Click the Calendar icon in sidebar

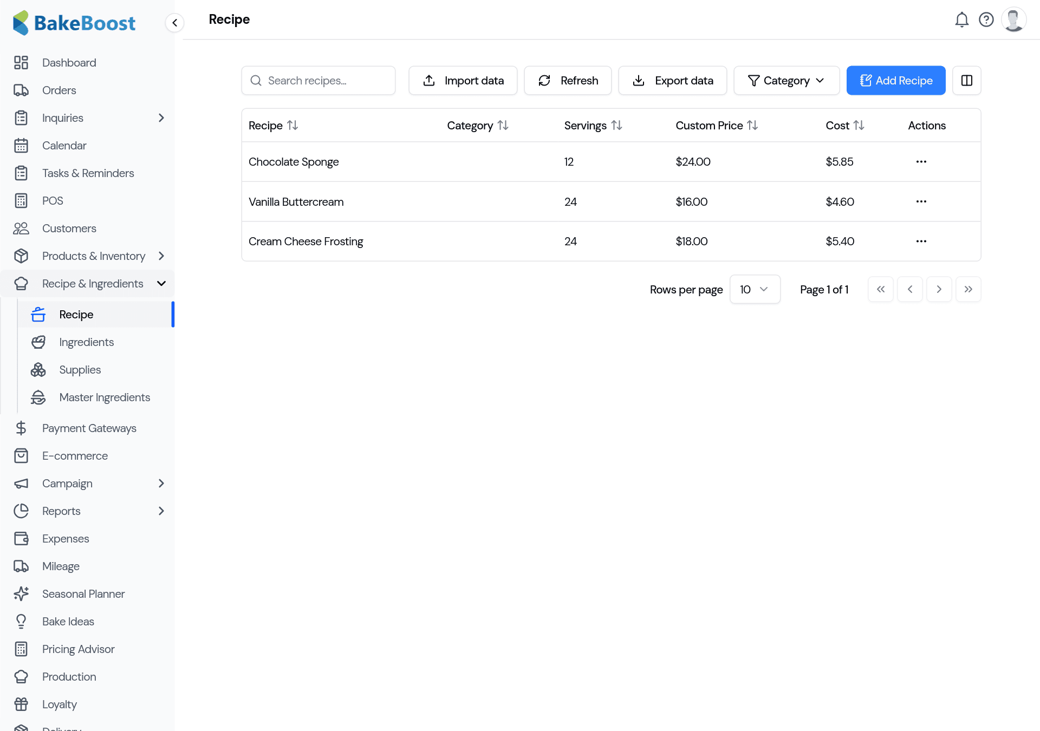[21, 146]
